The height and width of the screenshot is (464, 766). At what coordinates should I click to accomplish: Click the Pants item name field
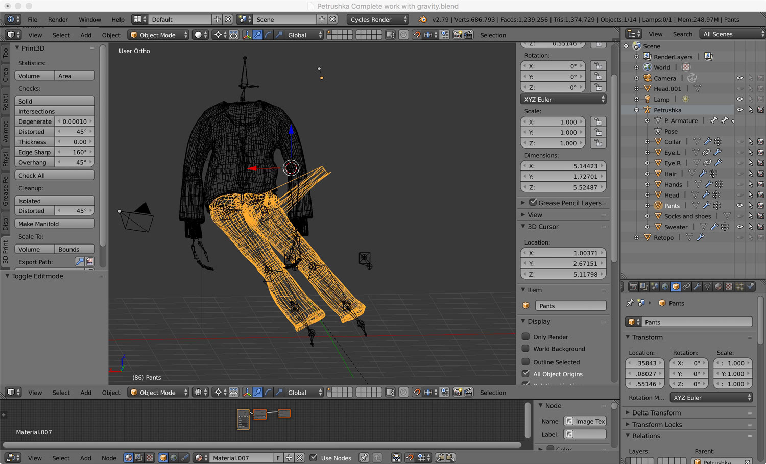(x=570, y=306)
